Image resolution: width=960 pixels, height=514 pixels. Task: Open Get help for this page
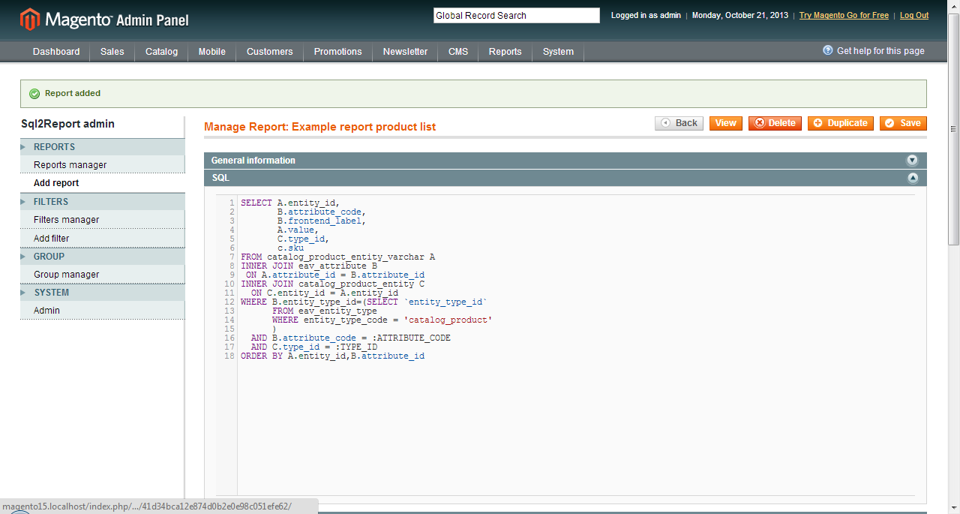(880, 51)
